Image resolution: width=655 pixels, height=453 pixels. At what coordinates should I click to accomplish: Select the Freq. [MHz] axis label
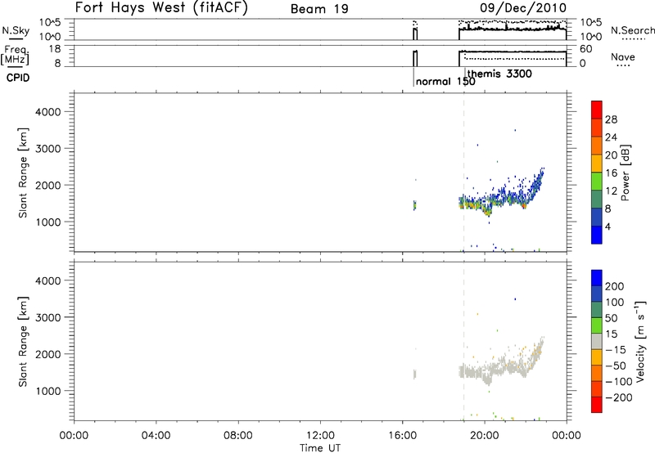click(x=16, y=56)
